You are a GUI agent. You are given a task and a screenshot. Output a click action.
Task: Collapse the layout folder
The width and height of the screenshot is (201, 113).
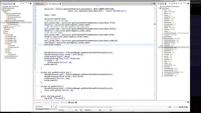click(5, 44)
